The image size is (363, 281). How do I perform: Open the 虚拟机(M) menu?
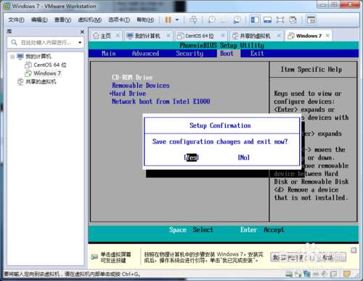coord(89,20)
